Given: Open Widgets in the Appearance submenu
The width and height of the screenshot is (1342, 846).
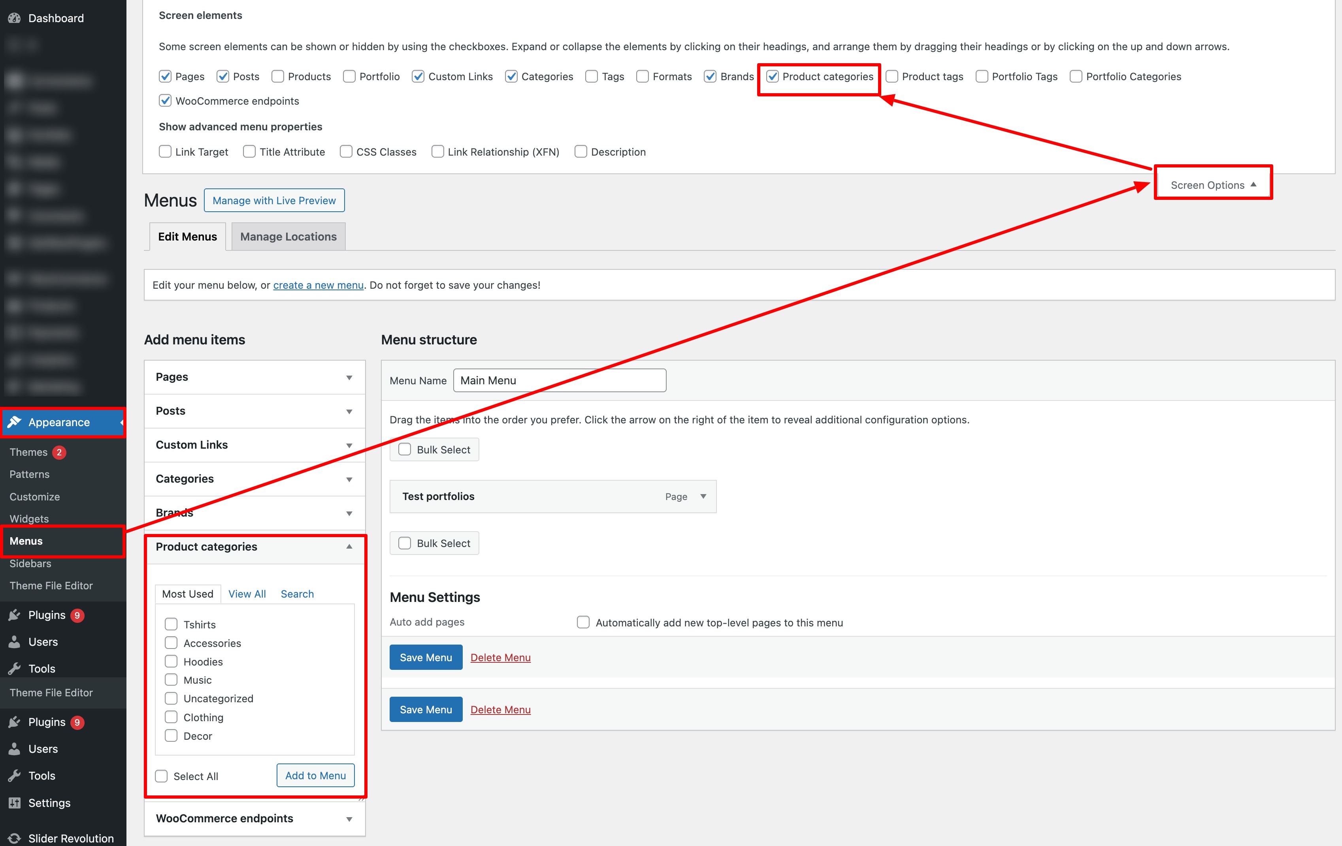Looking at the screenshot, I should [29, 519].
